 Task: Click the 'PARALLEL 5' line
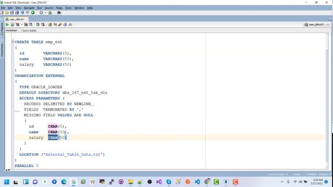click(27, 166)
